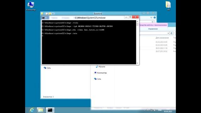Image resolution: width=201 pixels, height=113 pixels.
Task: Select Компьютер in right Explorer navigation
Action: point(100,73)
